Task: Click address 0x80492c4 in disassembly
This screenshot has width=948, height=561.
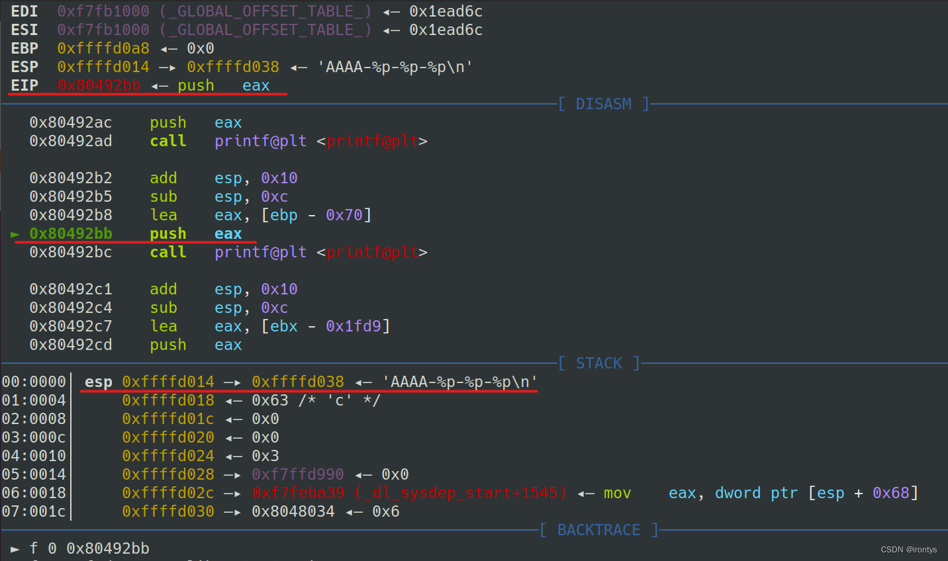Action: tap(71, 308)
